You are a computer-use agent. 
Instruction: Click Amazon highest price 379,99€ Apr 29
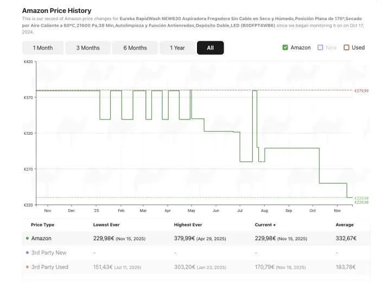pyautogui.click(x=200, y=239)
